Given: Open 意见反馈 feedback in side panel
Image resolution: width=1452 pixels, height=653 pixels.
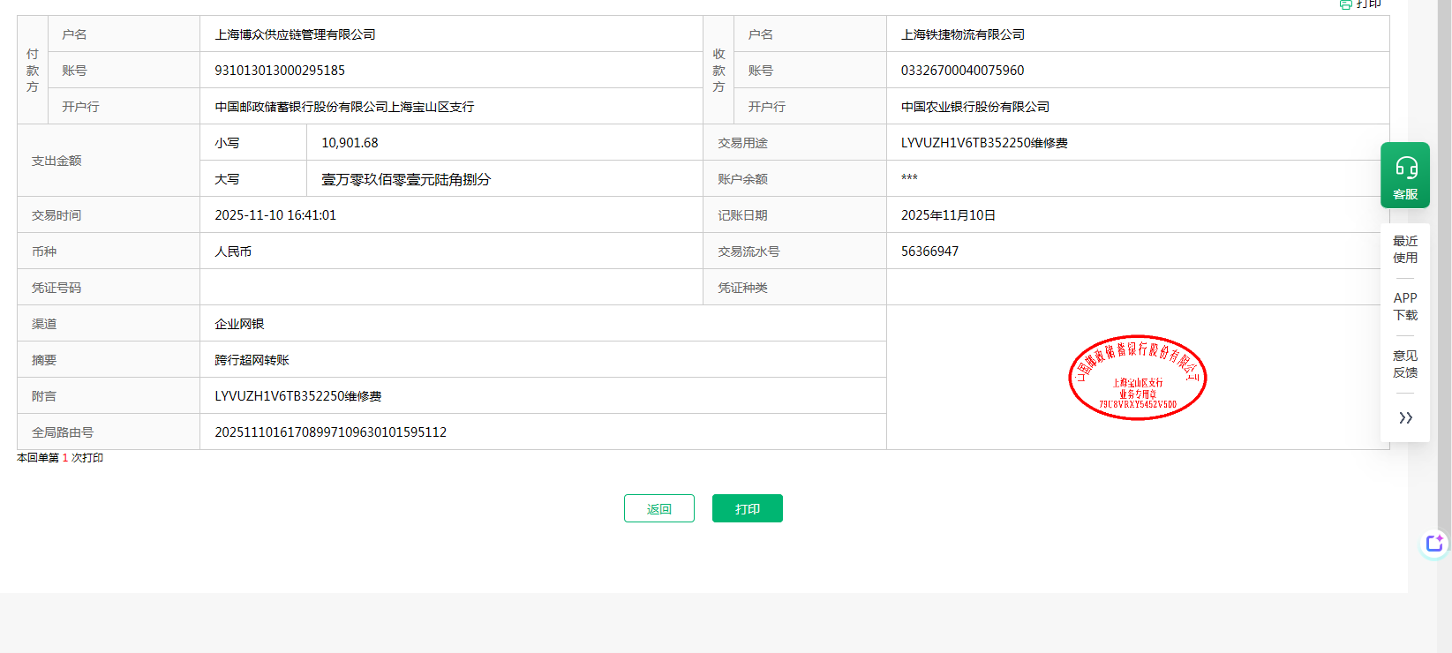Looking at the screenshot, I should [x=1405, y=364].
